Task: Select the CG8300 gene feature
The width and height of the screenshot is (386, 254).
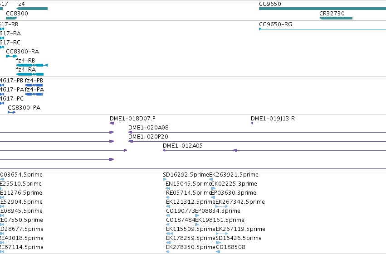Action: (12, 18)
